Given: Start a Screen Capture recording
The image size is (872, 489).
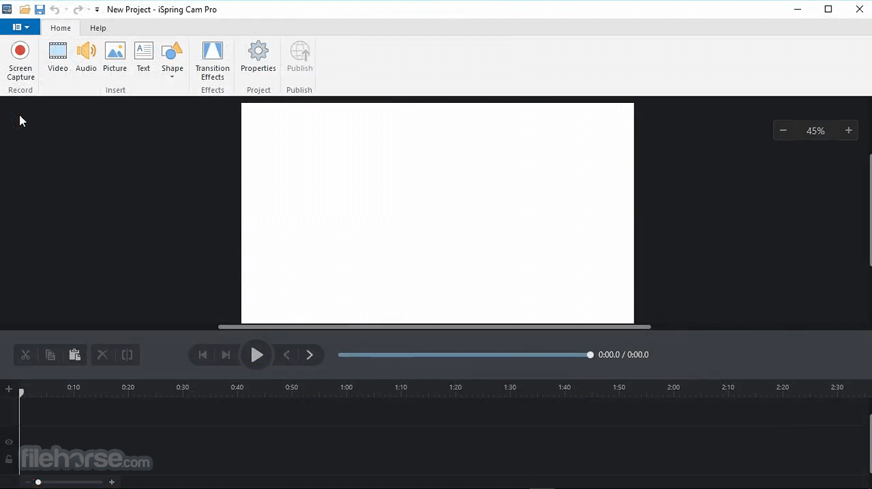Looking at the screenshot, I should (x=21, y=61).
